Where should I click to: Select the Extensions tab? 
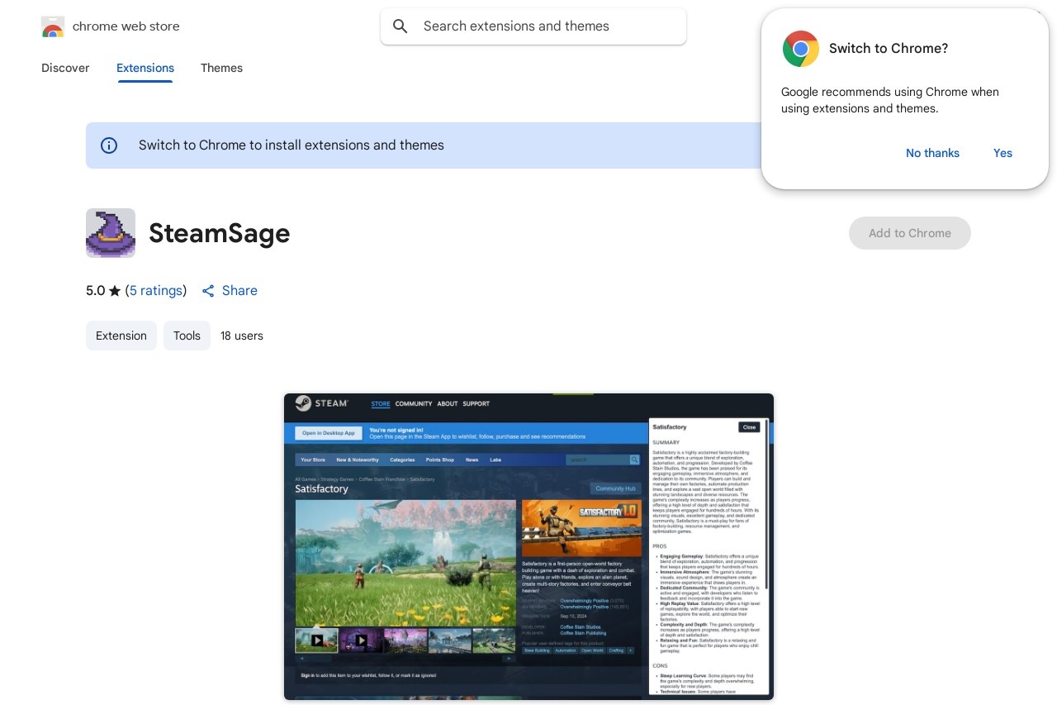(x=145, y=68)
